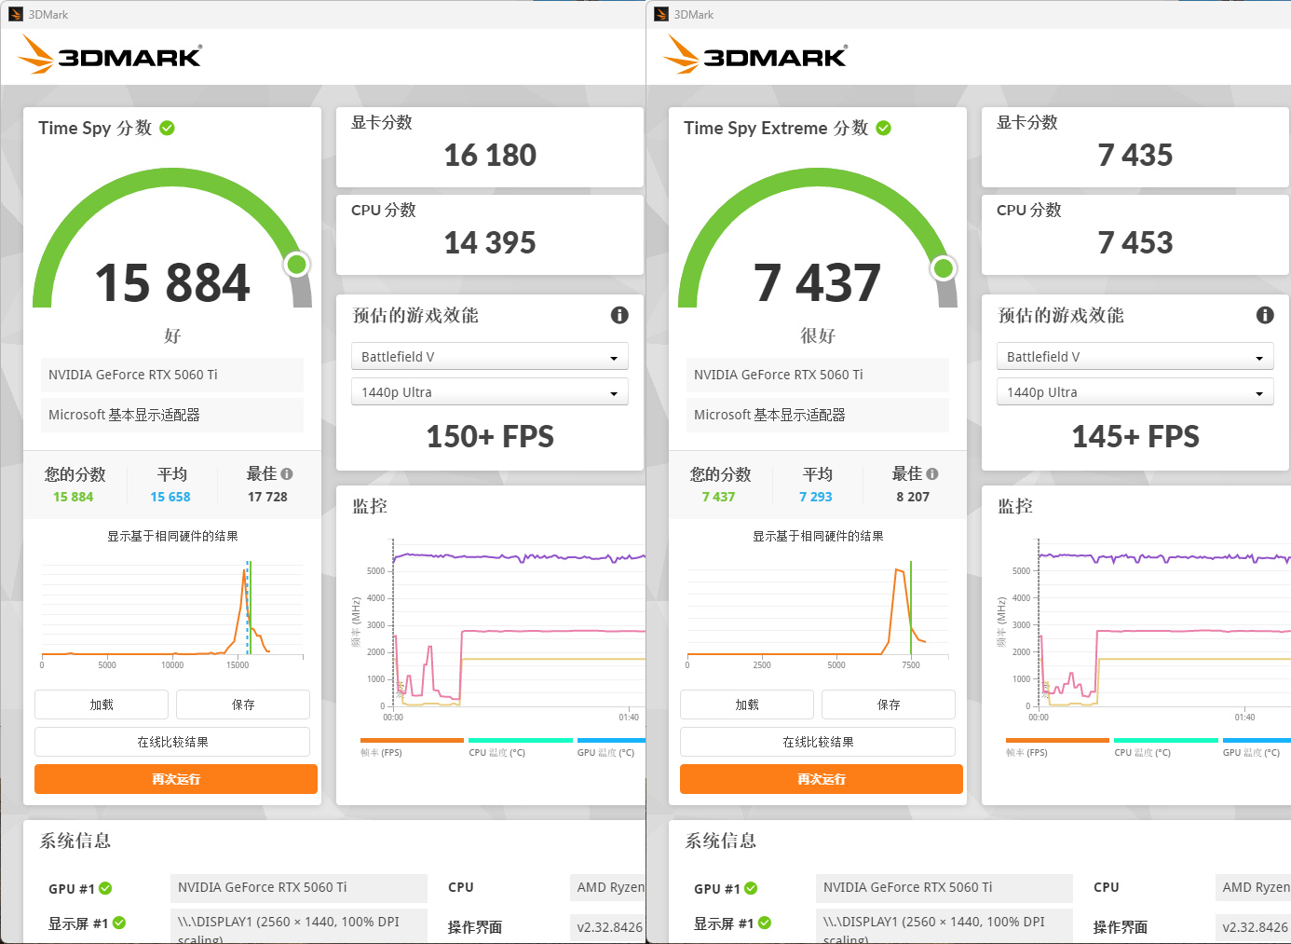This screenshot has width=1291, height=944.
Task: Open the 预估的游戏效能 info icon above 150+ FPS
Action: (619, 315)
